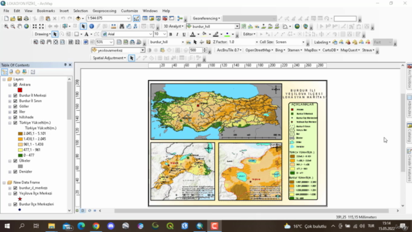Open the Windows menu
Image resolution: width=412 pixels, height=232 pixels.
tap(150, 11)
